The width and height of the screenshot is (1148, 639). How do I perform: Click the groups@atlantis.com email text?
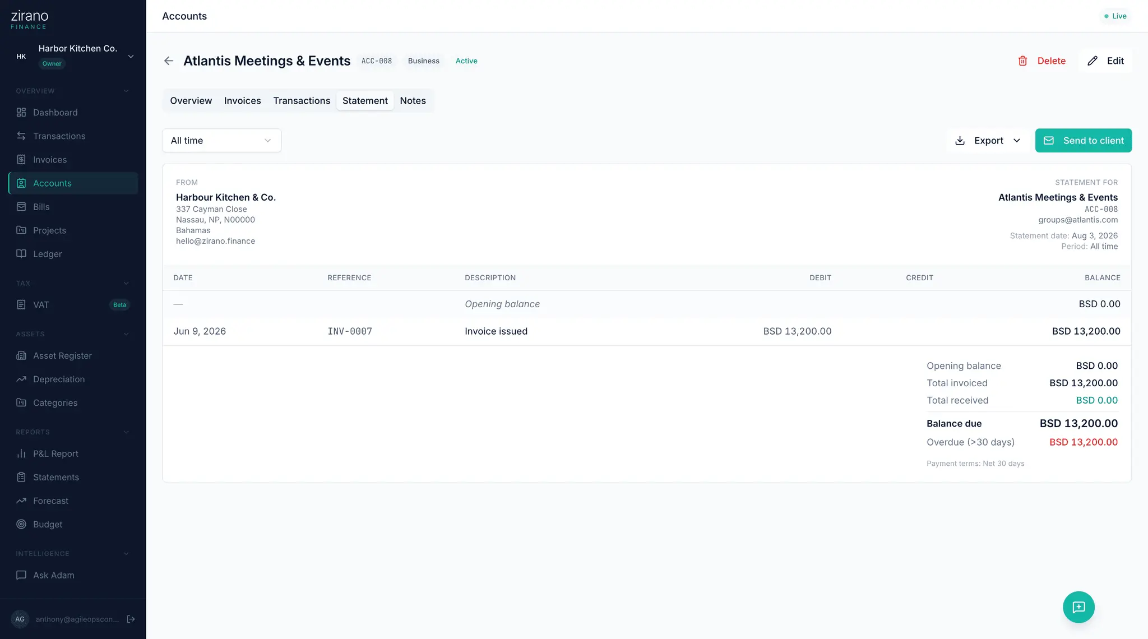1078,220
